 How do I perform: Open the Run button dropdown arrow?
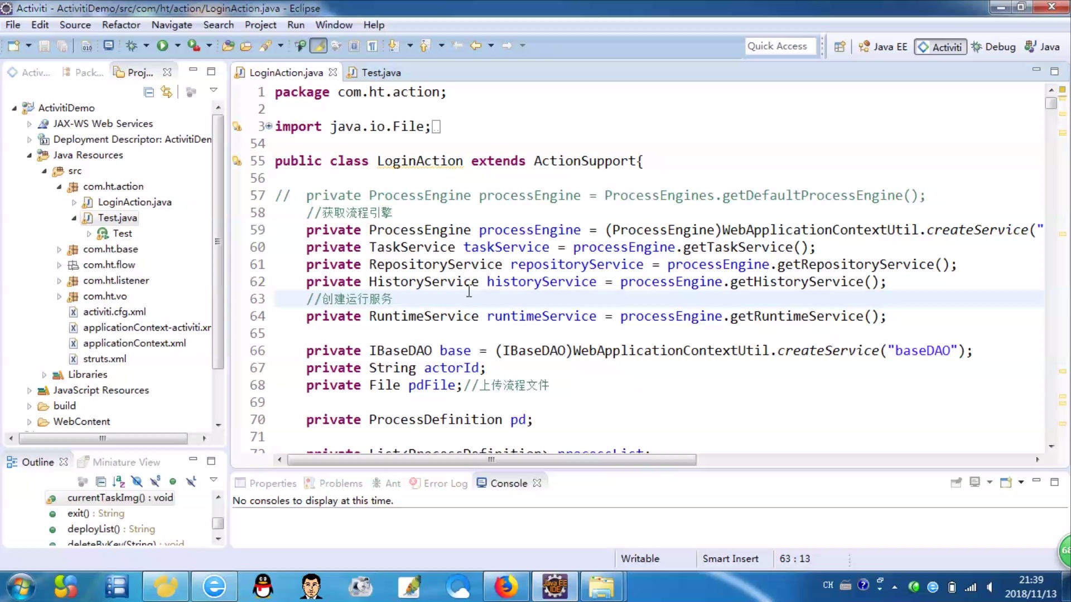pos(177,46)
